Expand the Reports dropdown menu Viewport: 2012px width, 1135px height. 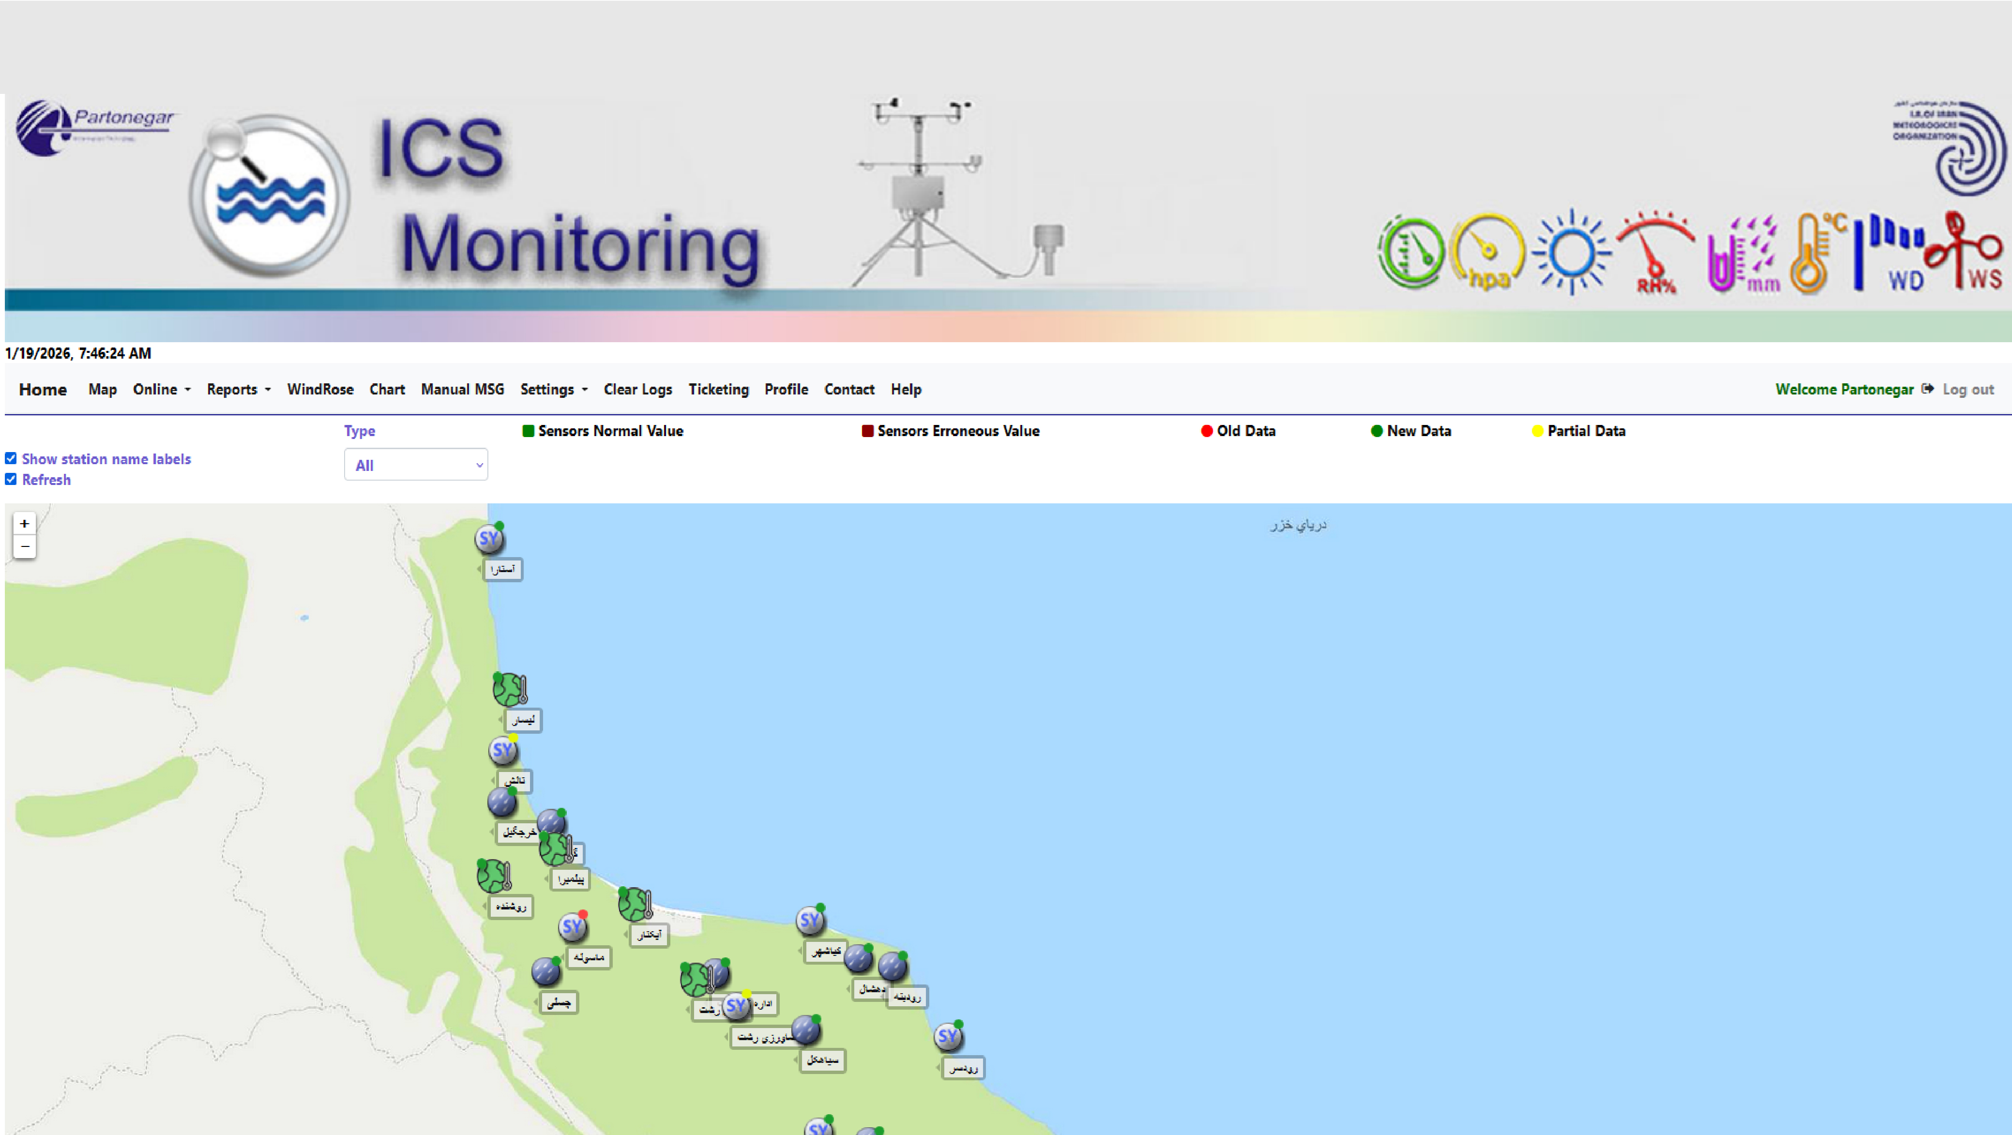coord(238,389)
